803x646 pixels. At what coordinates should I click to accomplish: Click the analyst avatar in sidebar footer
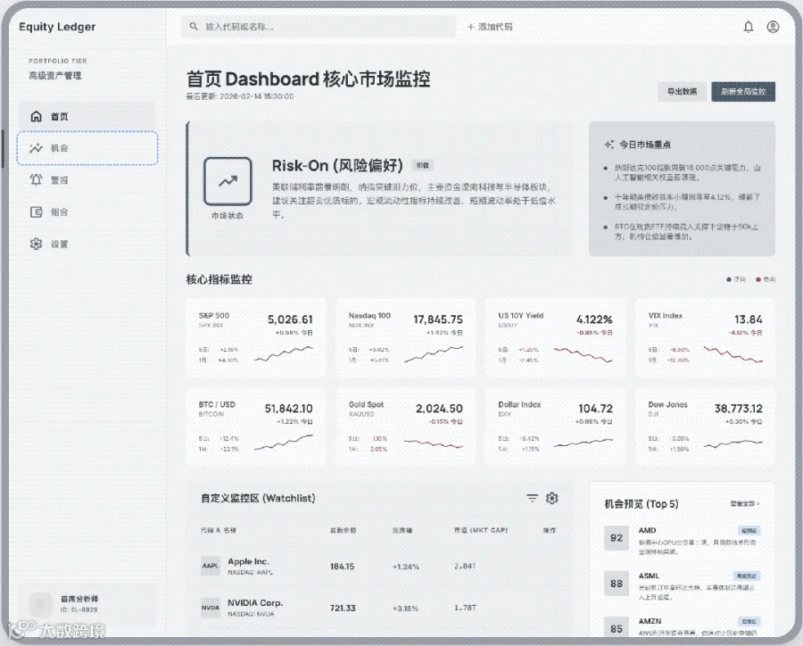41,604
